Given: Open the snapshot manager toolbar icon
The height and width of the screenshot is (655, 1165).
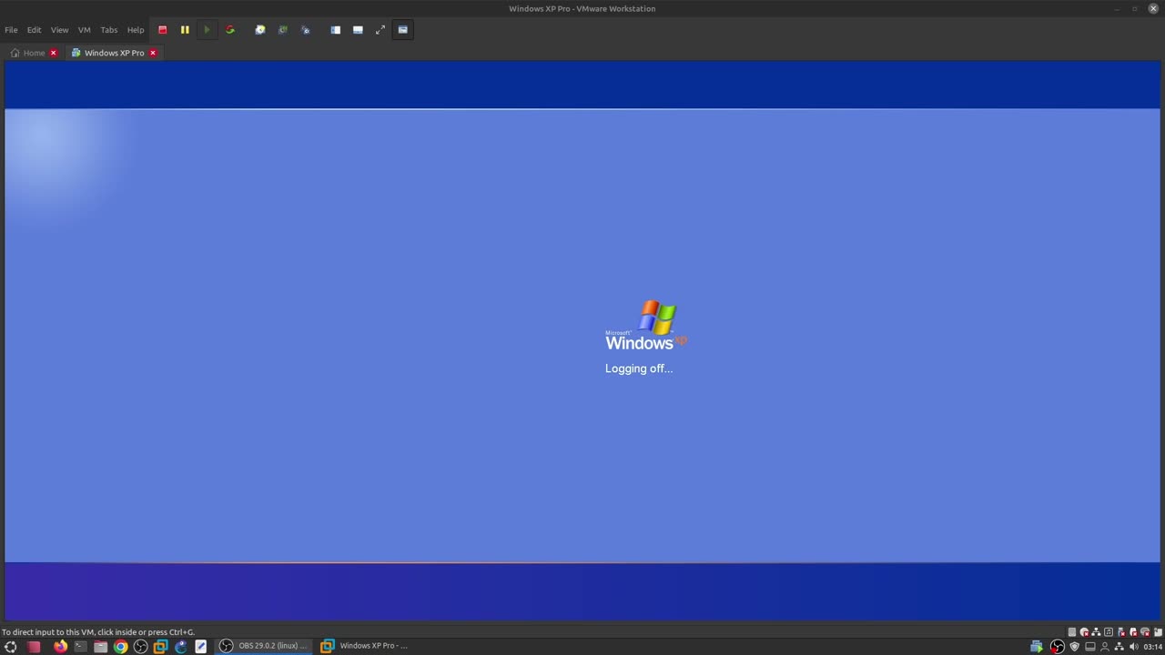Looking at the screenshot, I should 306,30.
